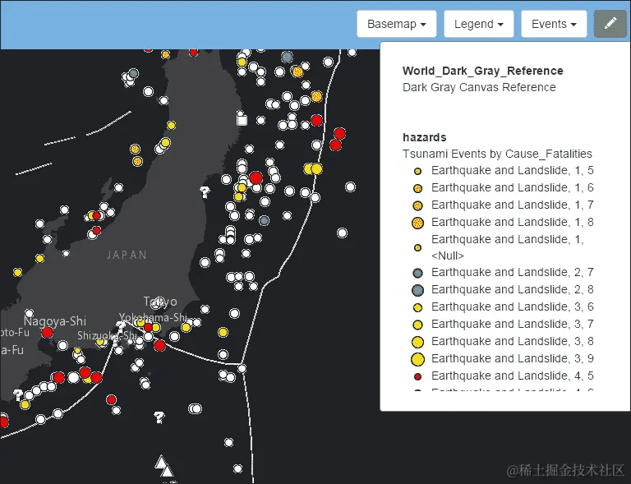This screenshot has width=631, height=484.
Task: Click the JAPAN map label
Action: 127,255
